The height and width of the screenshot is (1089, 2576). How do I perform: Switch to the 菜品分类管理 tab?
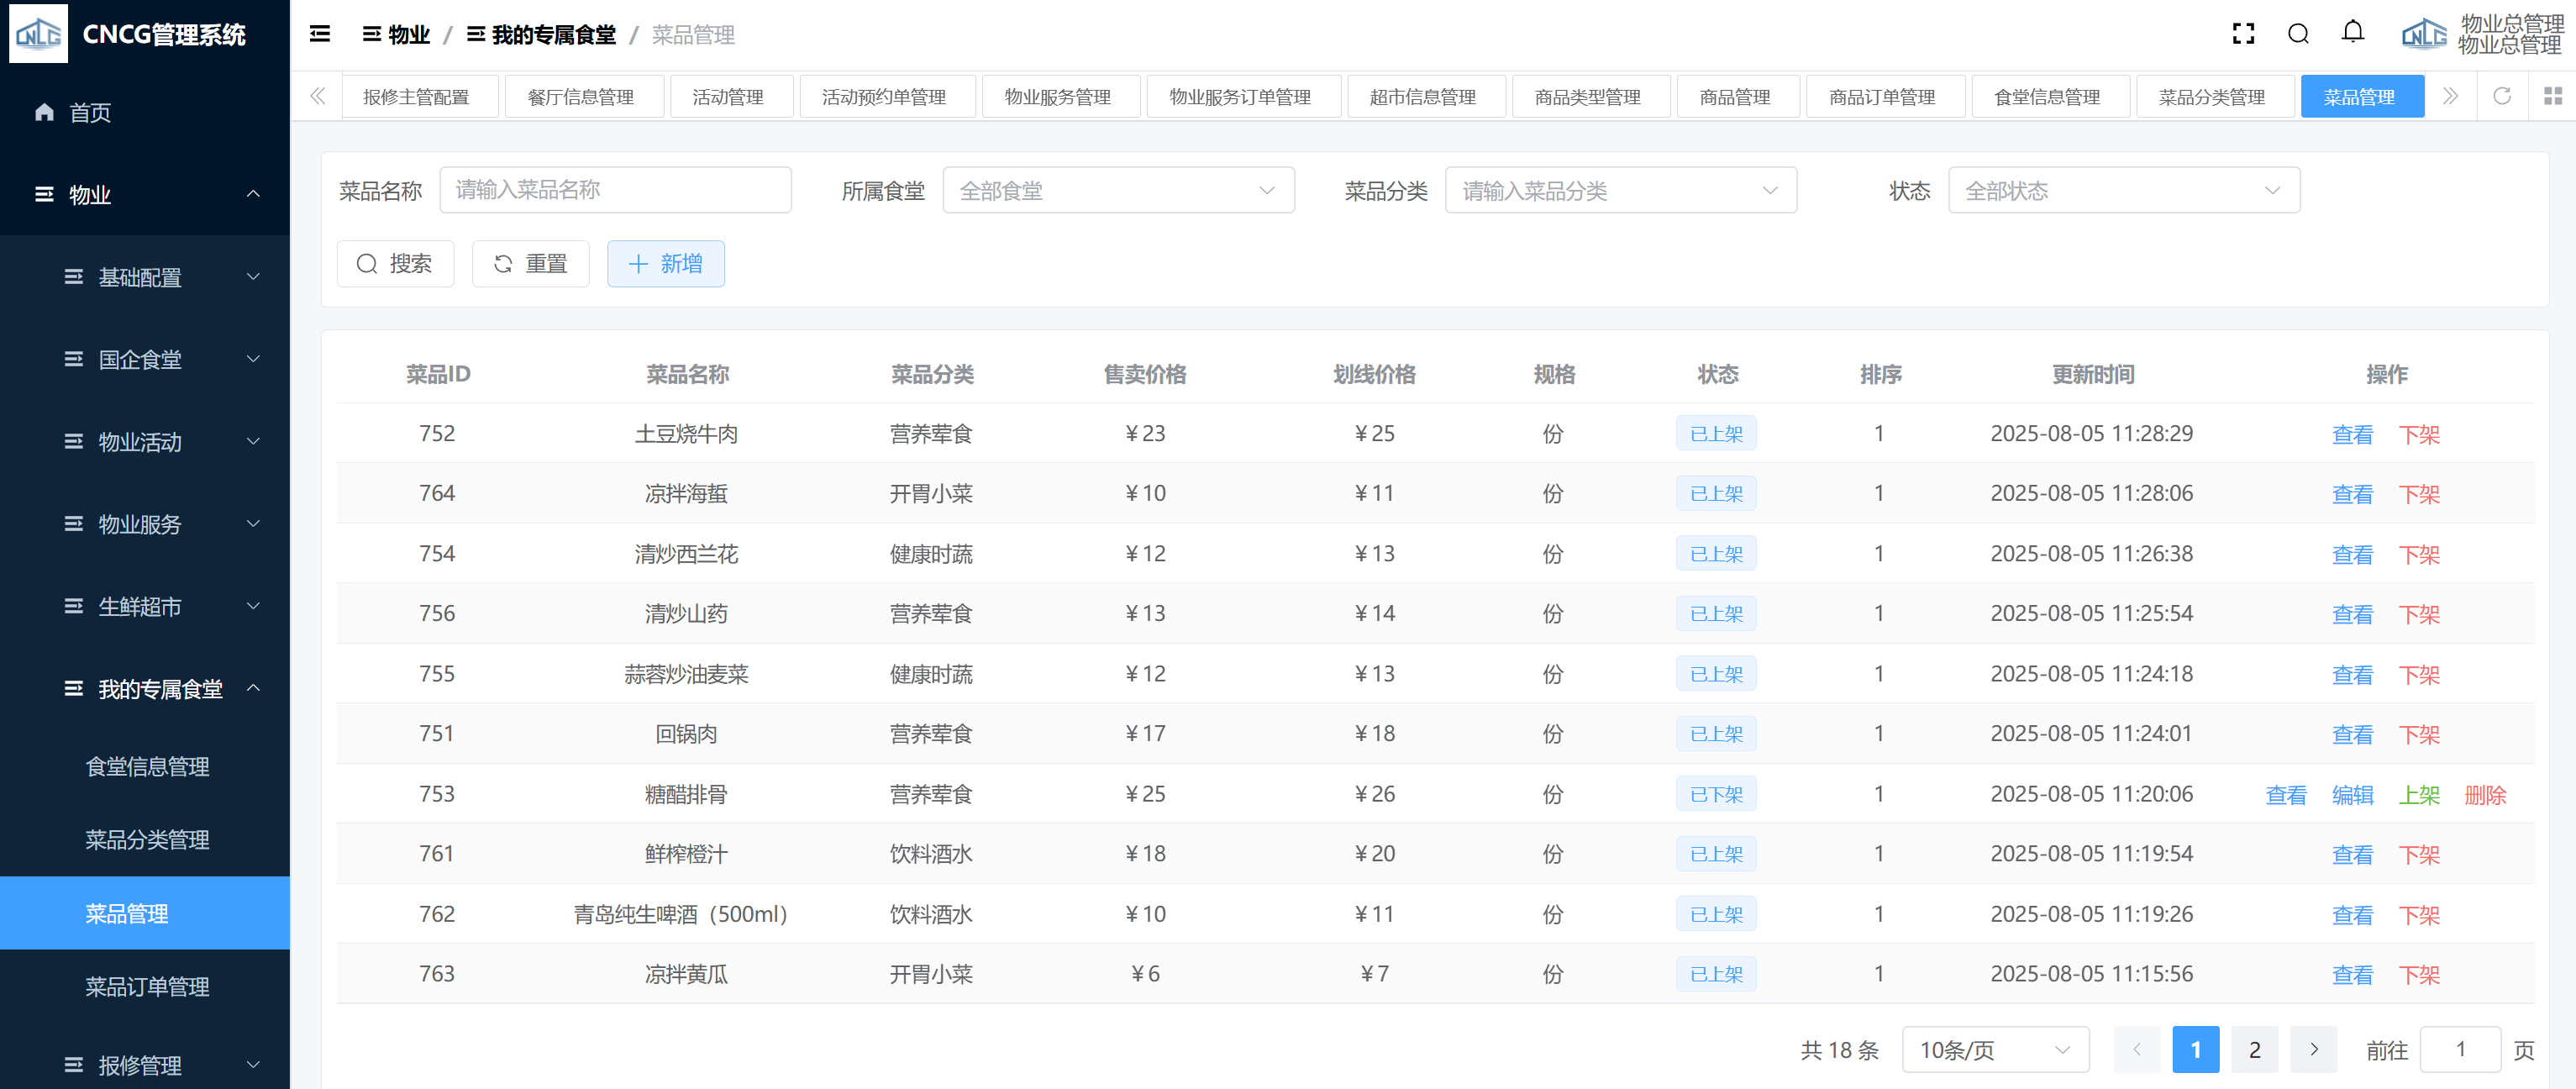2211,97
